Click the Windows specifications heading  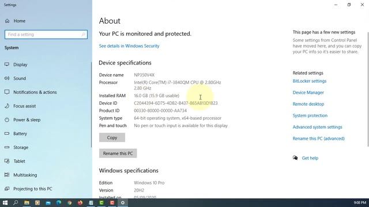[129, 171]
